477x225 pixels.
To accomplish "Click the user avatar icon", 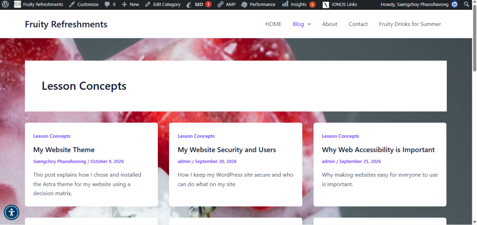I will tap(455, 5).
